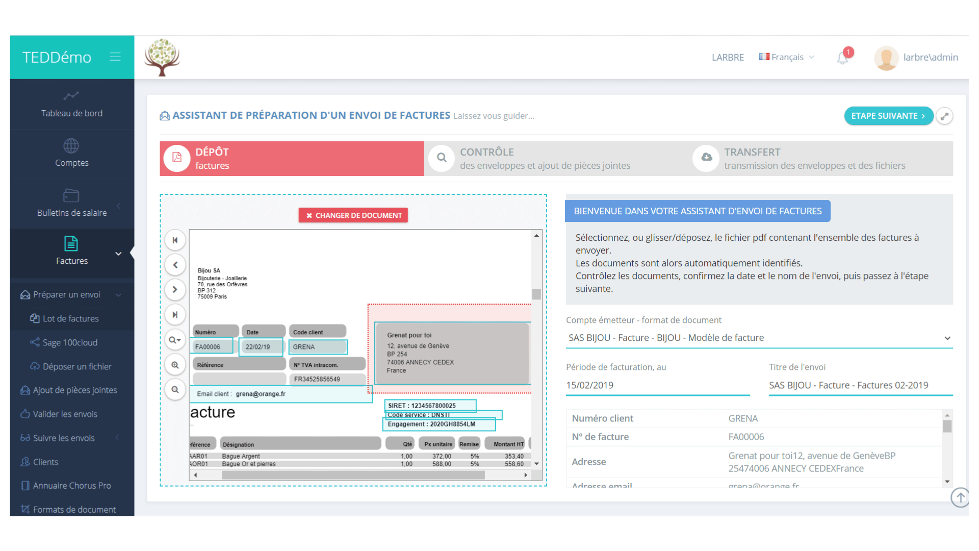The image size is (979, 551).
Task: Click detected date 22/02/19 box
Action: click(x=261, y=346)
